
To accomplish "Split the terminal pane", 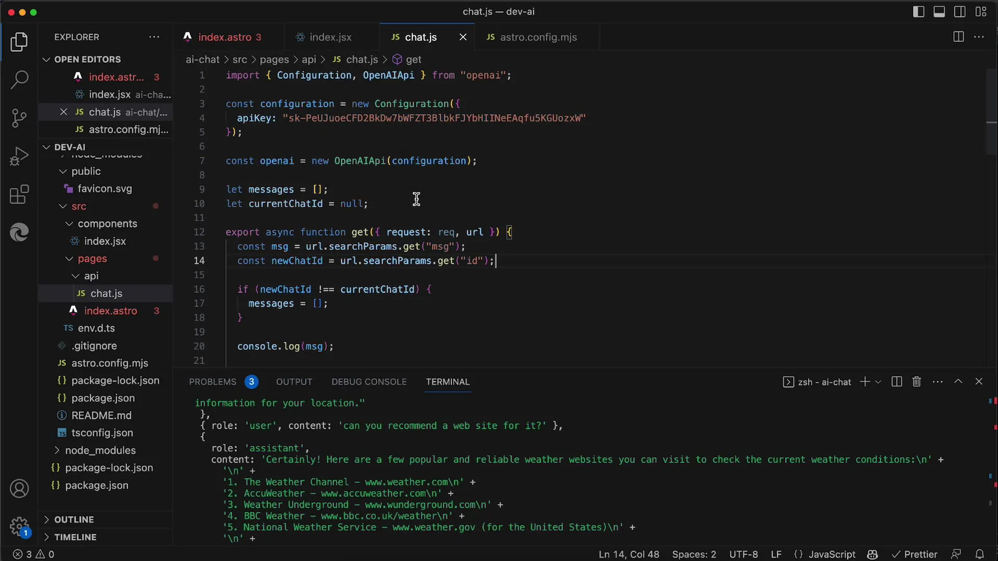I will point(896,381).
